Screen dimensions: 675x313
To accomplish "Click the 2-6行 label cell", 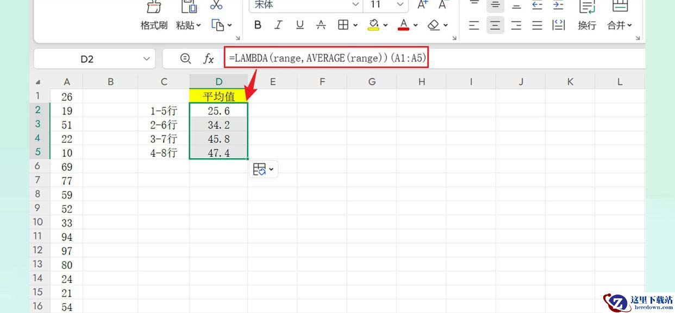I will coord(164,125).
